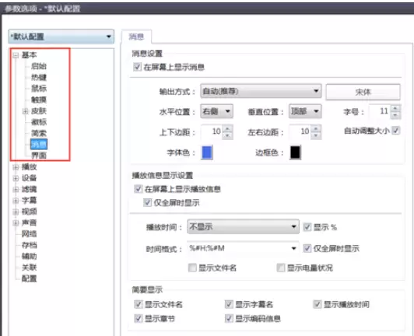Increase the 字号 value with up arrow
Viewport: 414px width, 336px height.
click(x=395, y=108)
